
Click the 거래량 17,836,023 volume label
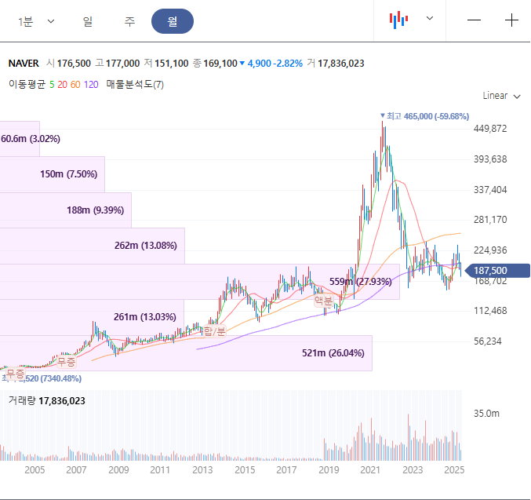coord(47,401)
